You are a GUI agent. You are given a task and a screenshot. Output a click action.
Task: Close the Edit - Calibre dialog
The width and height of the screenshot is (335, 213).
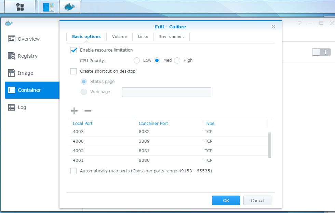273,27
